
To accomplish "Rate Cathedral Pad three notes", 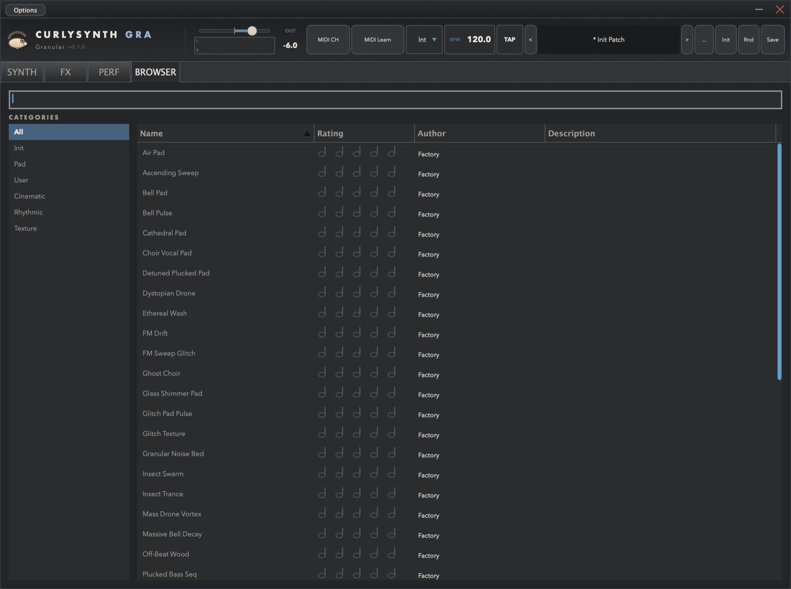I will pyautogui.click(x=356, y=232).
